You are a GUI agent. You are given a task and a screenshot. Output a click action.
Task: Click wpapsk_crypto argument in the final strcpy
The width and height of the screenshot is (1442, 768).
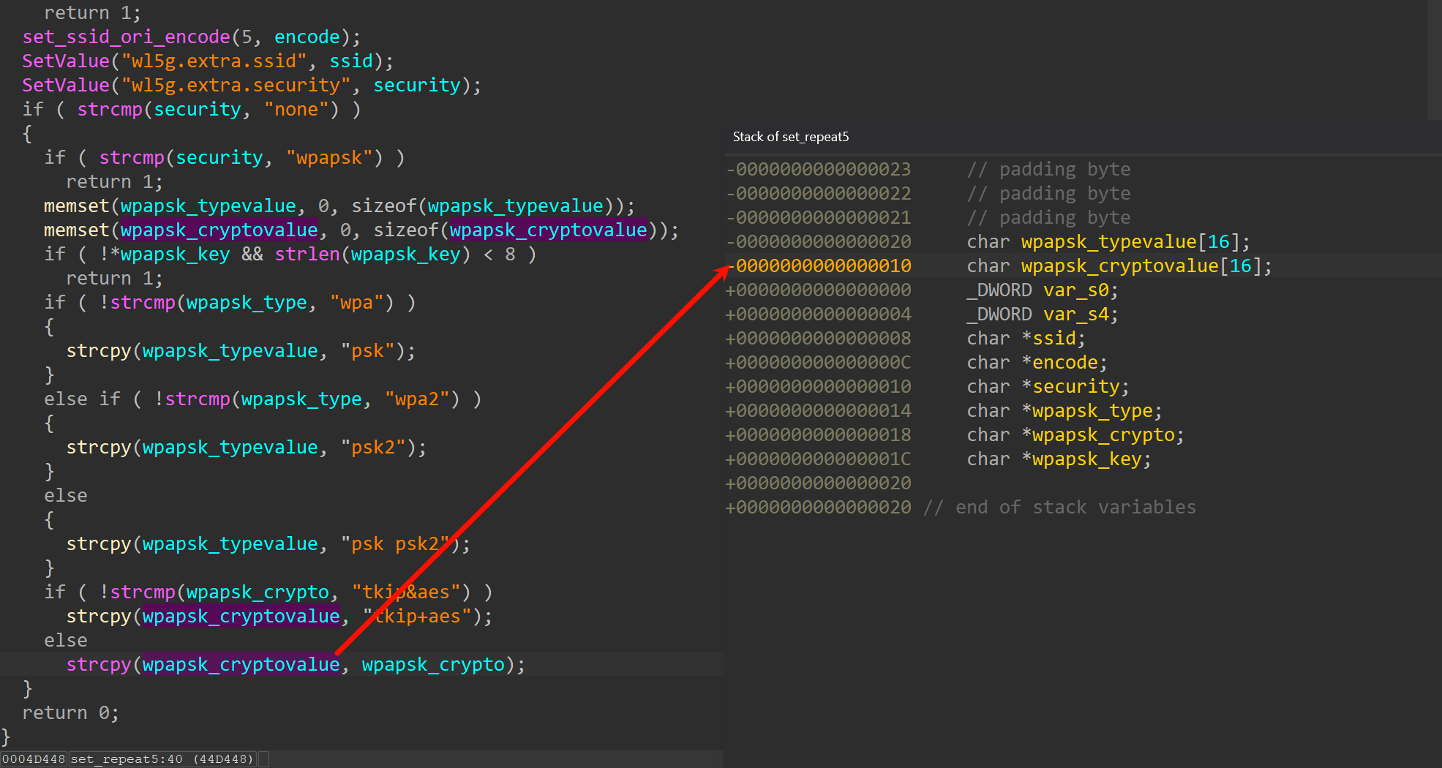point(433,664)
